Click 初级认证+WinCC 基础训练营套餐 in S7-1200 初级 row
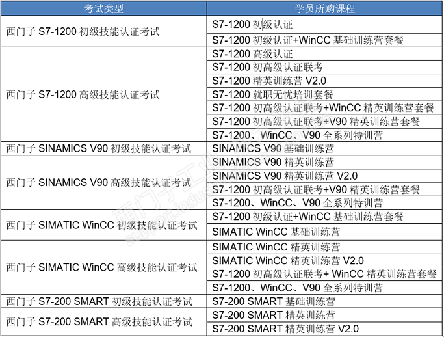This screenshot has height=337, width=444. point(324,40)
